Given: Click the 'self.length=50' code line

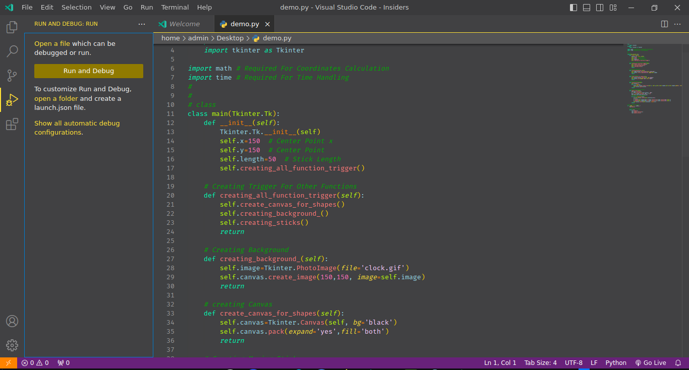Looking at the screenshot, I should pyautogui.click(x=248, y=159).
